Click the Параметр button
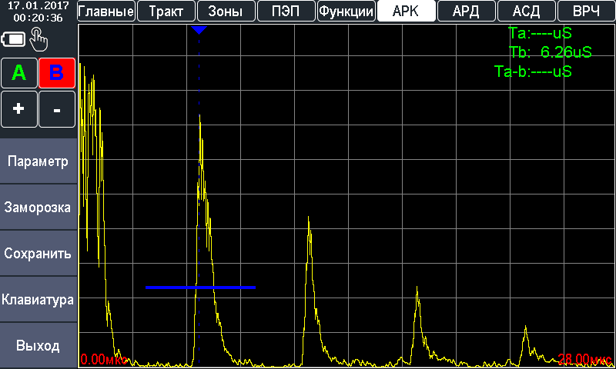The image size is (616, 369). [38, 161]
